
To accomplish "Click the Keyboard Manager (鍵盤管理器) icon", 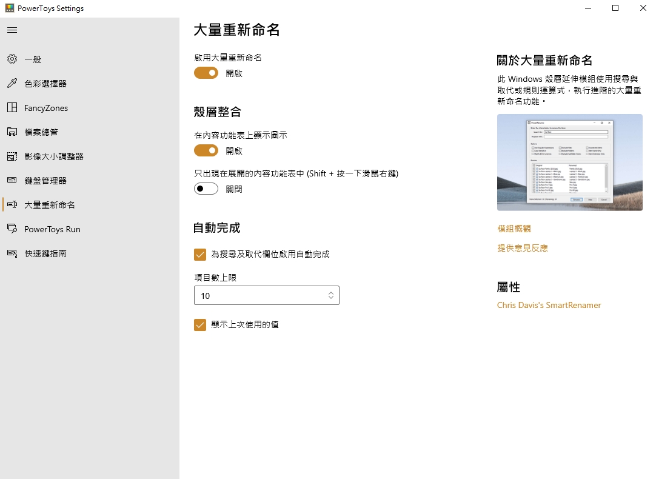I will coord(12,180).
